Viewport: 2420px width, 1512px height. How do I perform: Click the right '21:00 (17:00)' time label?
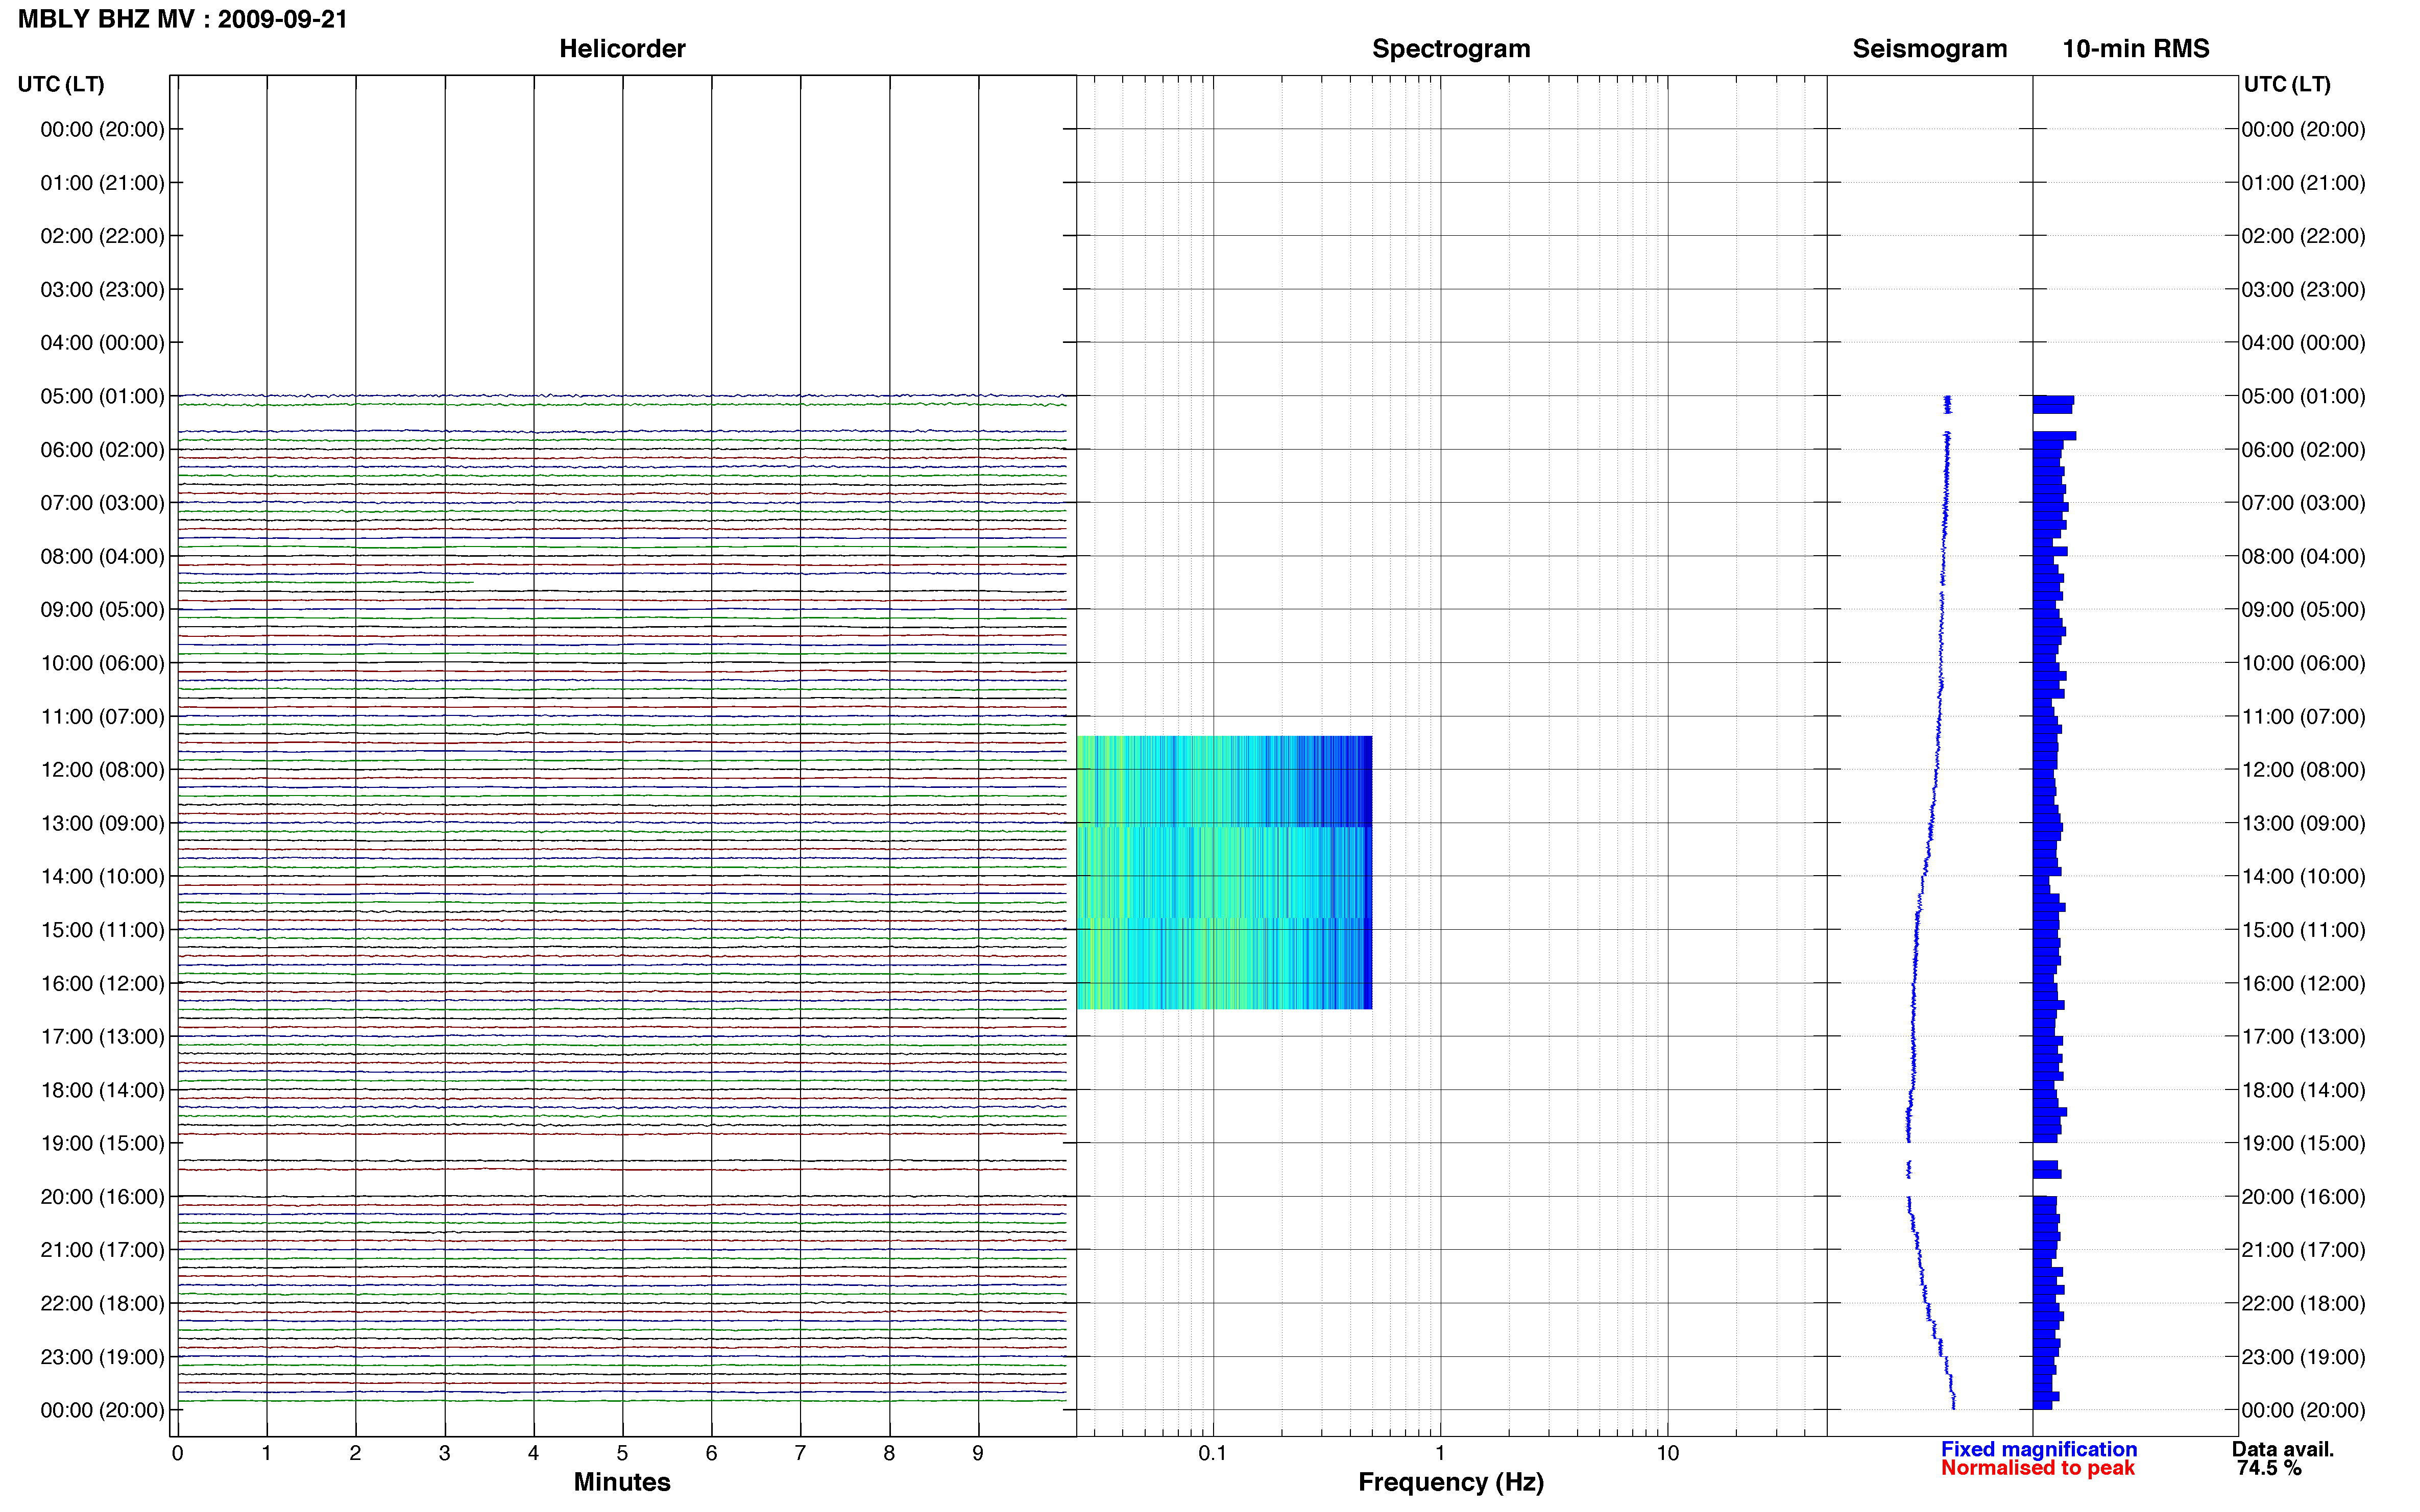(x=2303, y=1250)
